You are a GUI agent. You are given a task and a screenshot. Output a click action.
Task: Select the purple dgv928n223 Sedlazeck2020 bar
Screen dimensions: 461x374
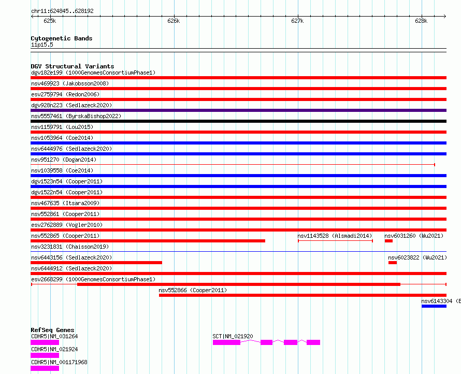point(238,110)
